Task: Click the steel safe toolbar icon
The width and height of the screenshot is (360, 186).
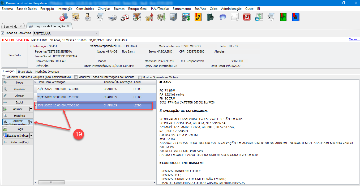Action: 173,17
